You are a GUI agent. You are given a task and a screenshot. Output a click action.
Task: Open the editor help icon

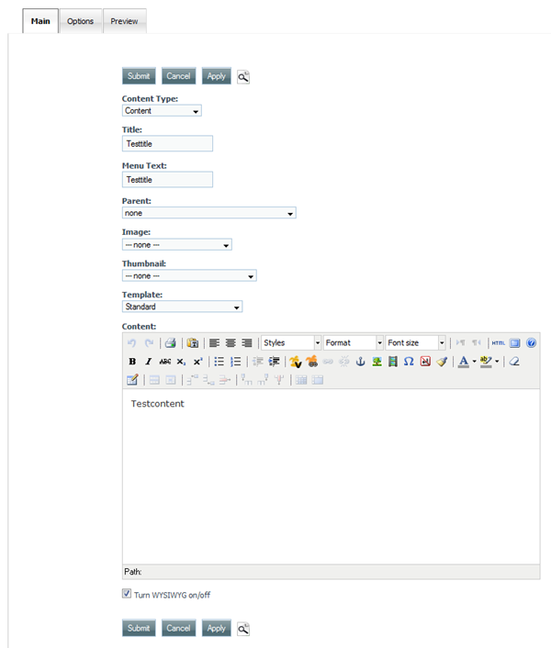531,343
